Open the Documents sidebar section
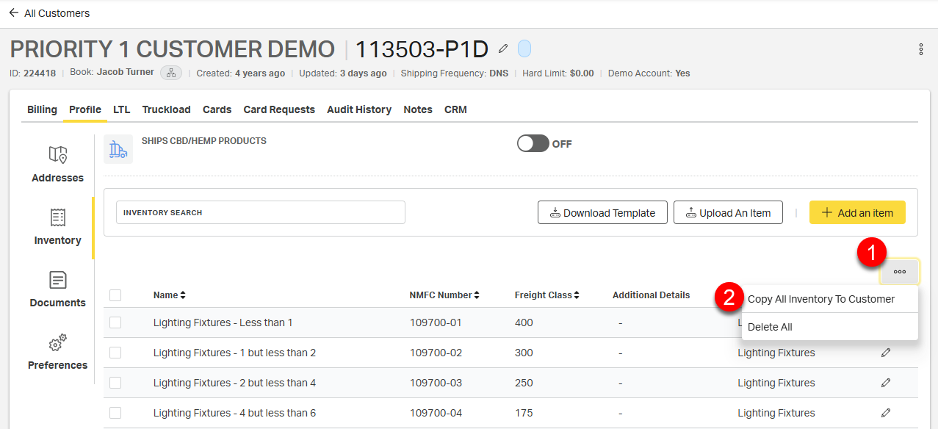The width and height of the screenshot is (938, 429). (x=57, y=289)
